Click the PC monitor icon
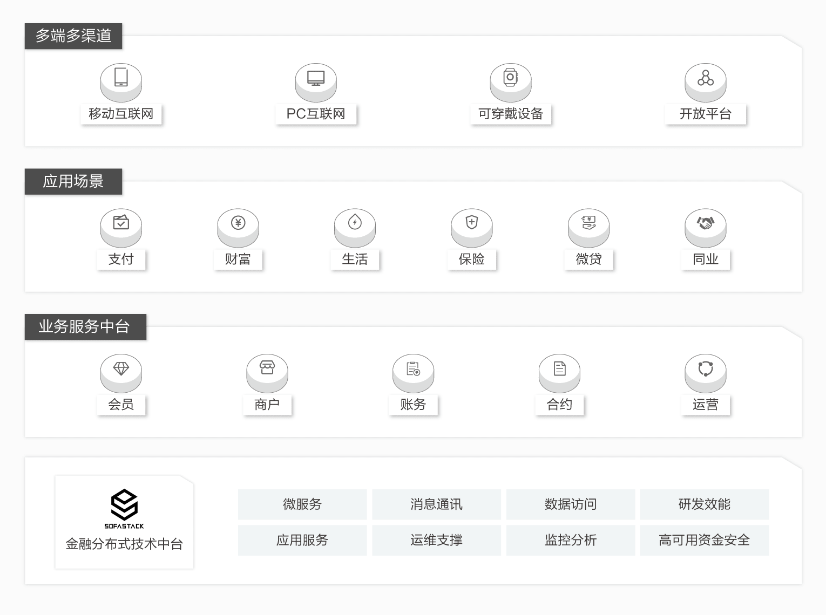The image size is (826, 615). coord(316,78)
